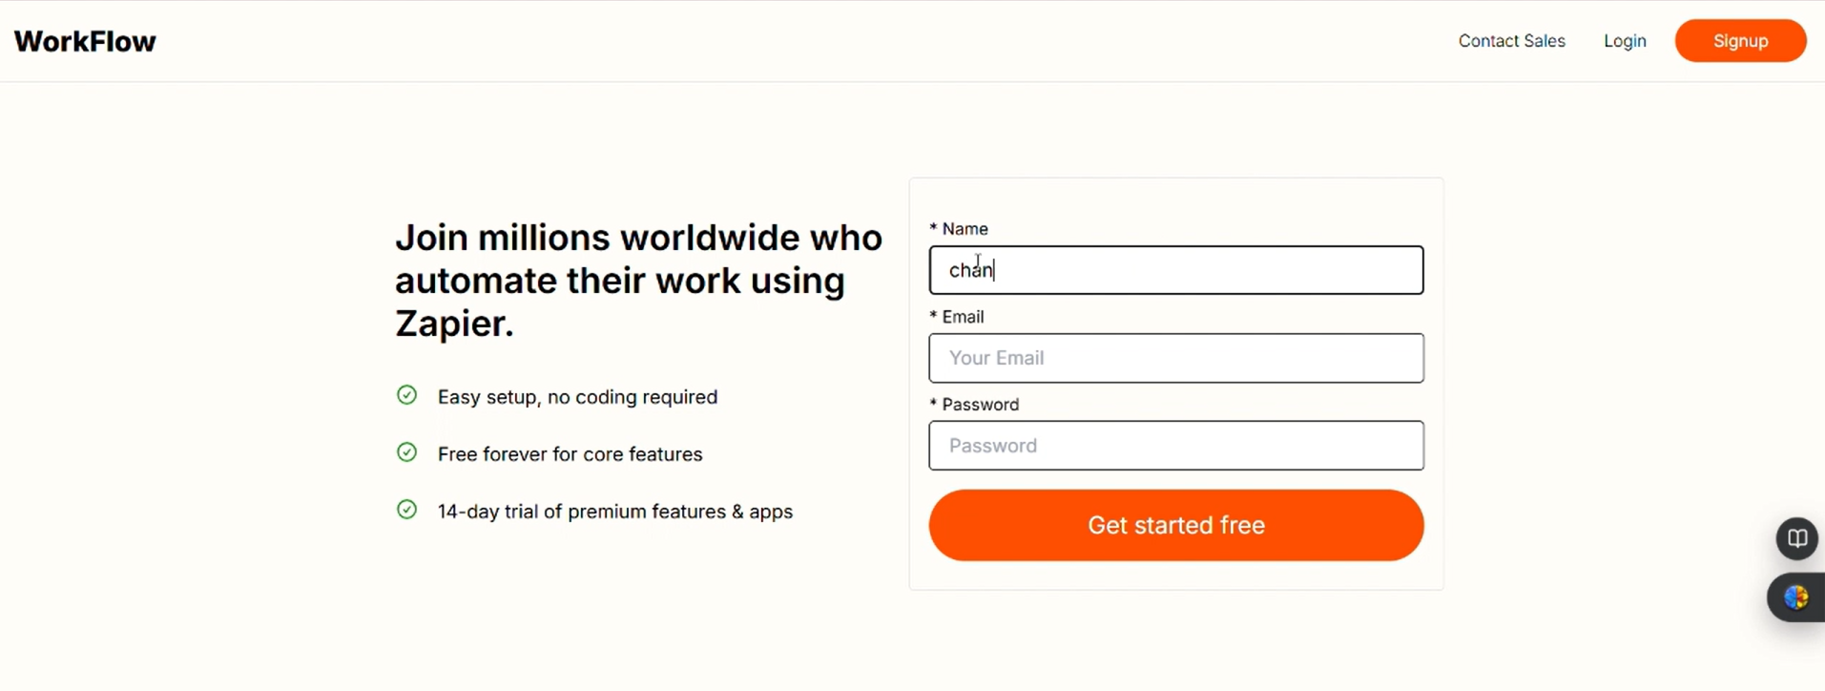Click the colorful brain icon on right edge
The width and height of the screenshot is (1825, 691).
tap(1796, 598)
